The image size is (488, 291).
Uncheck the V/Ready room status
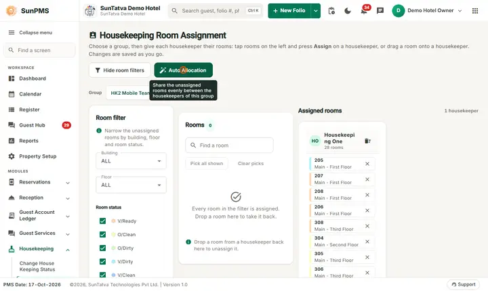point(102,221)
